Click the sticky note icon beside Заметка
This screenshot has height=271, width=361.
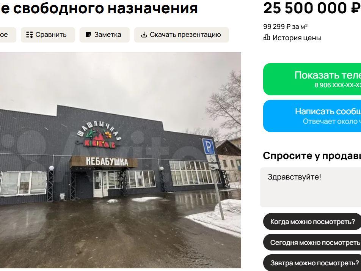point(88,35)
